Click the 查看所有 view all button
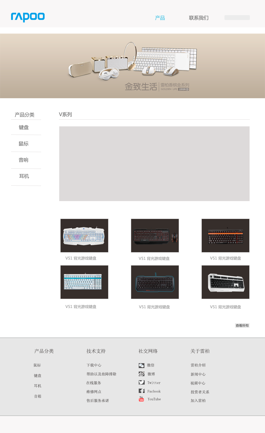The height and width of the screenshot is (433, 265). click(242, 326)
